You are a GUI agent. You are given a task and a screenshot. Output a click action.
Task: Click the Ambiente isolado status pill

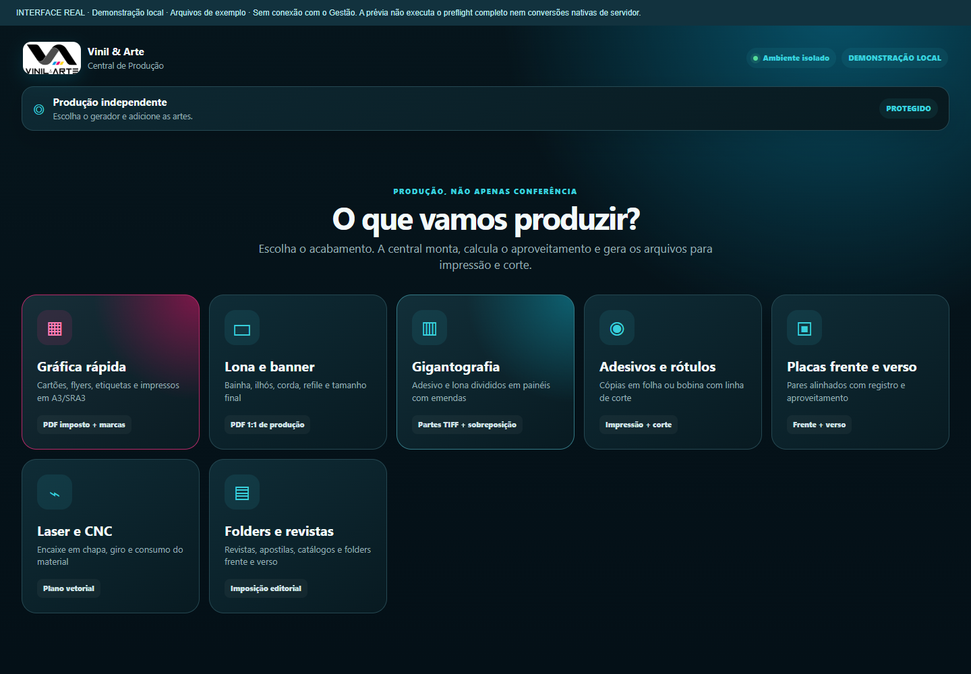(791, 58)
